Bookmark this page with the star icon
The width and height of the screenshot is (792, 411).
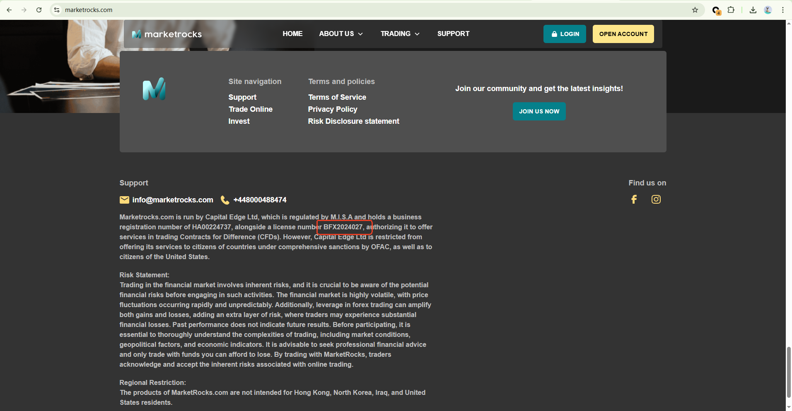pos(695,10)
